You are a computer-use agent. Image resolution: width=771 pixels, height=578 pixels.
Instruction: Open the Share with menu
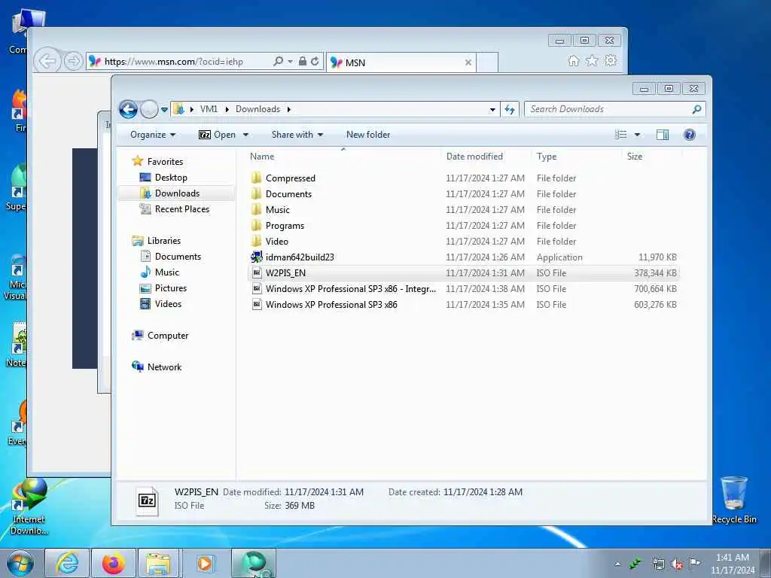(x=297, y=135)
